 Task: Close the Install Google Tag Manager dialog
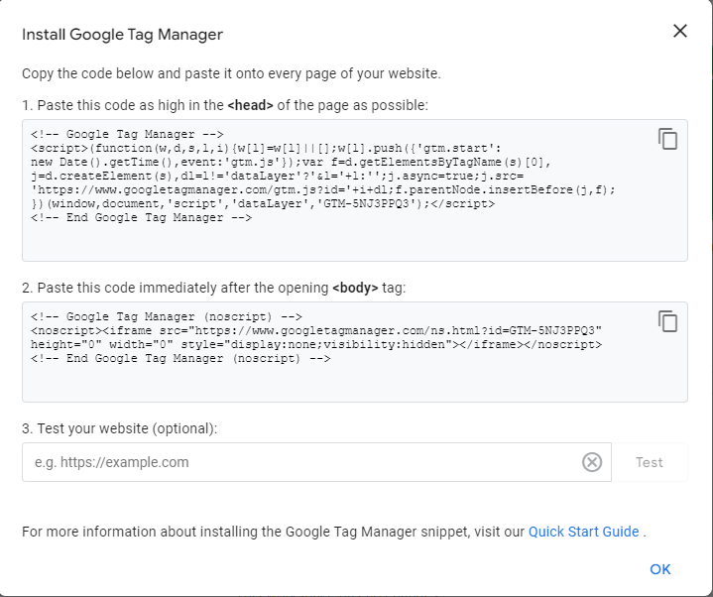pos(680,31)
